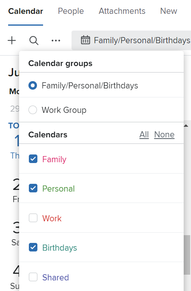Viewport: 191px width, 291px height.
Task: Disable the Birthdays calendar checkbox
Action: [33, 247]
